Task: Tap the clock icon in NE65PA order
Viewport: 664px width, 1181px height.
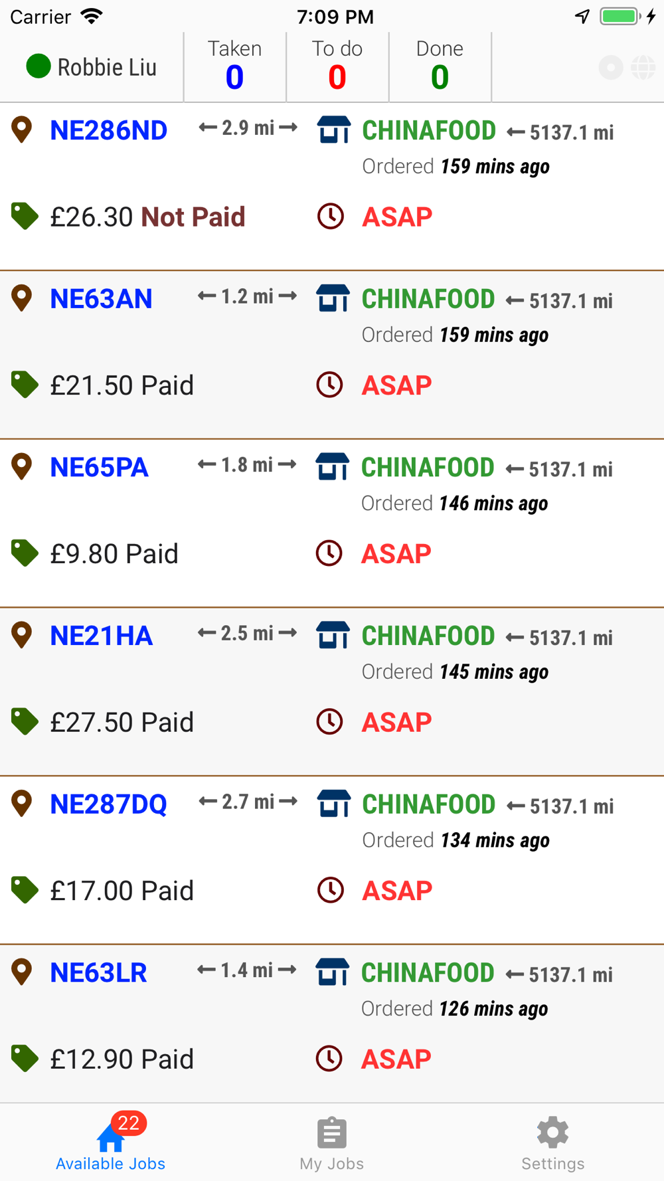Action: (x=329, y=553)
